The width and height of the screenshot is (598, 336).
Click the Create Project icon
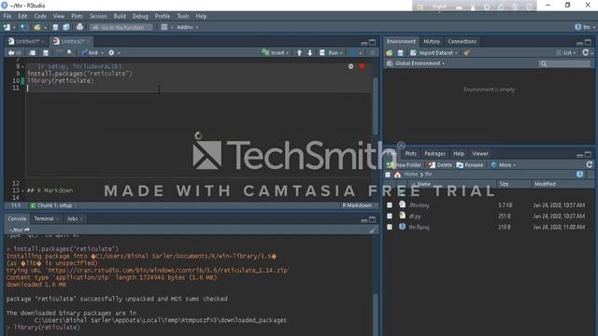point(23,27)
